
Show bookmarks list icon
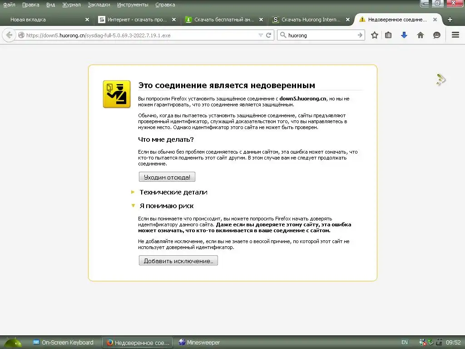click(x=388, y=35)
